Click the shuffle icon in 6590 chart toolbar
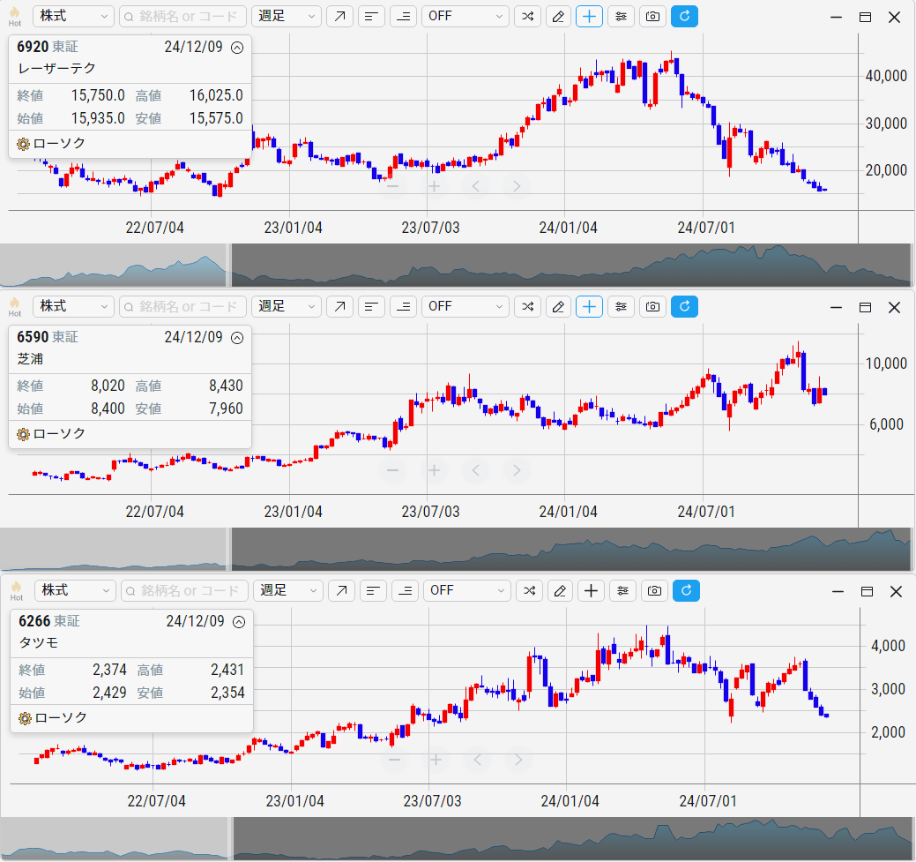The height and width of the screenshot is (862, 916). click(x=527, y=306)
